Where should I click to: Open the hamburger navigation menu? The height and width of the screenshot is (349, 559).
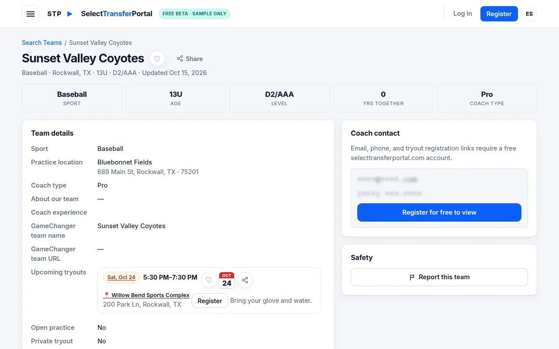pos(31,14)
